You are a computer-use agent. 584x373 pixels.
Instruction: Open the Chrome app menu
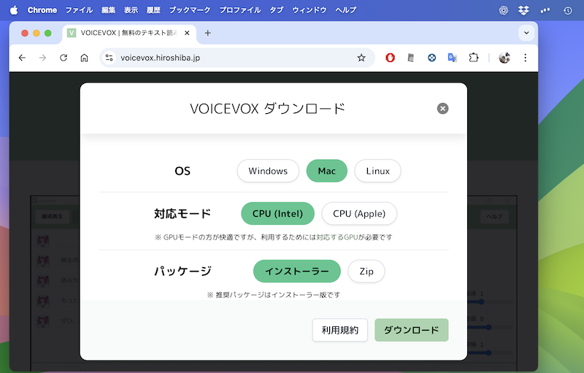42,10
